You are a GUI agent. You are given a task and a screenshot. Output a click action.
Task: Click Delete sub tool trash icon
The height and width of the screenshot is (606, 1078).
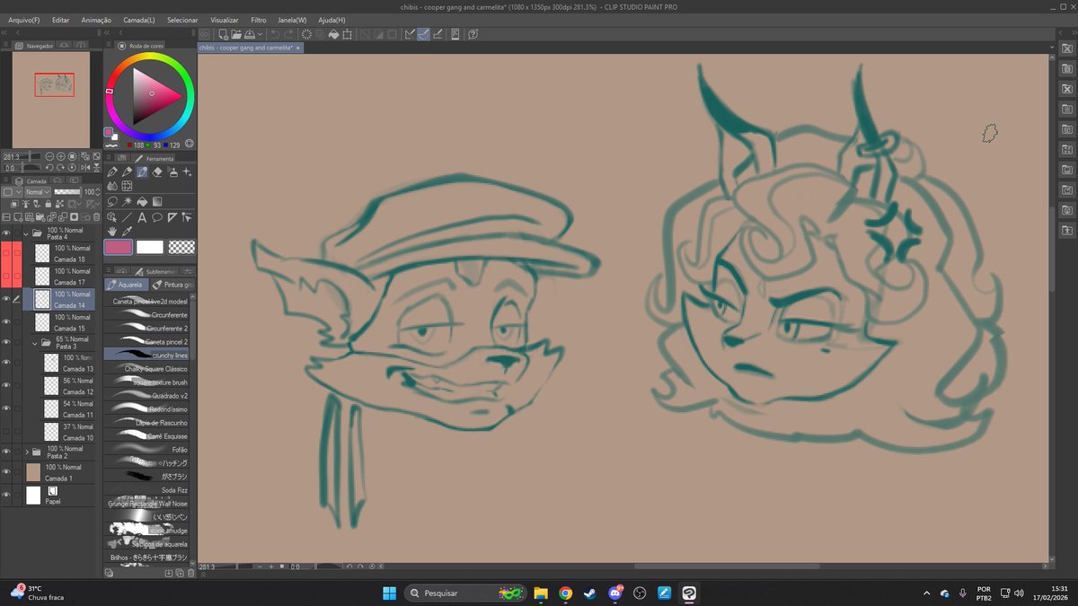[x=190, y=574]
